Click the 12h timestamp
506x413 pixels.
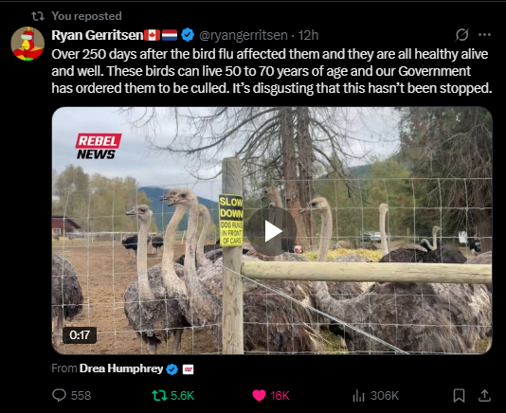click(x=308, y=35)
